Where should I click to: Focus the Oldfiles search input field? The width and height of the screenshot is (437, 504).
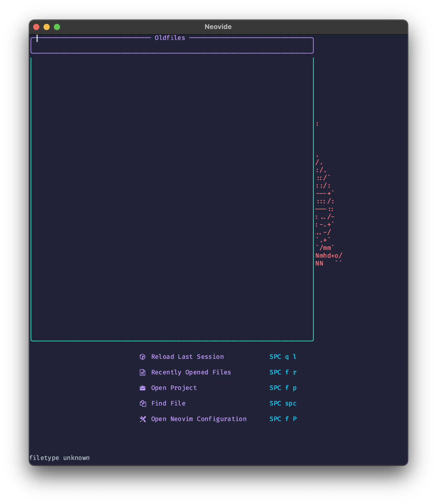[x=172, y=46]
